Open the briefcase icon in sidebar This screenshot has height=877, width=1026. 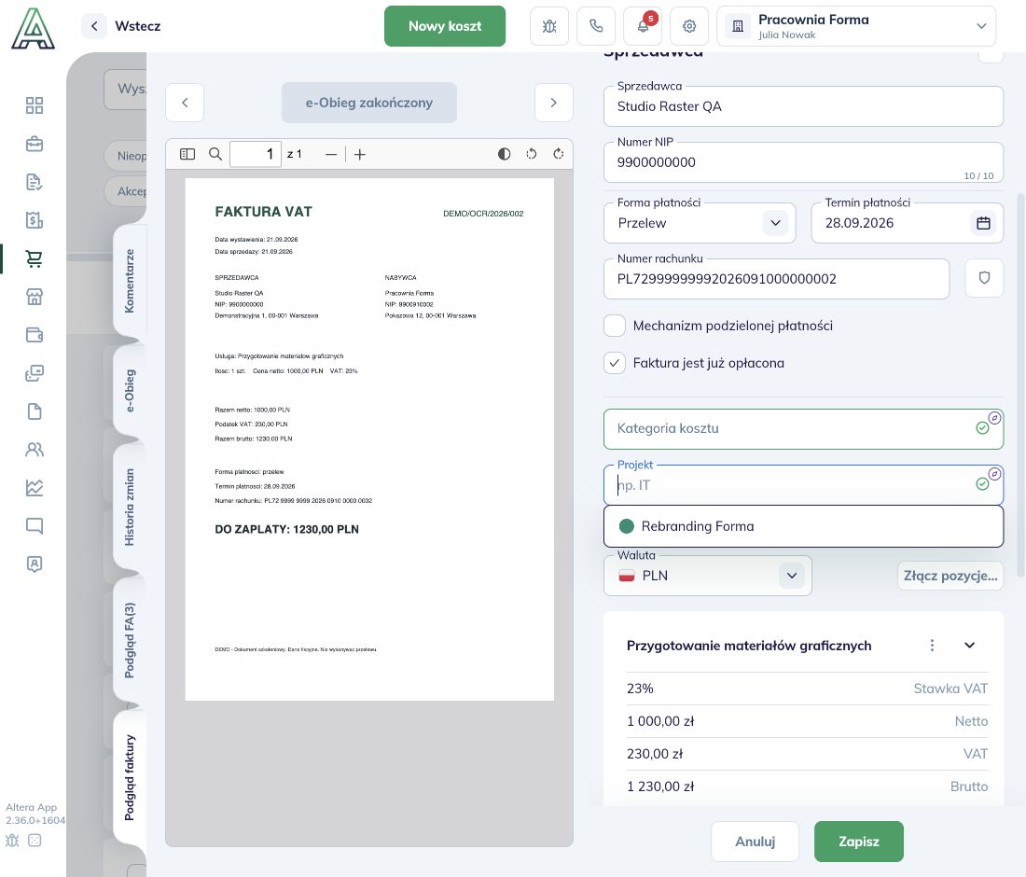(x=34, y=144)
